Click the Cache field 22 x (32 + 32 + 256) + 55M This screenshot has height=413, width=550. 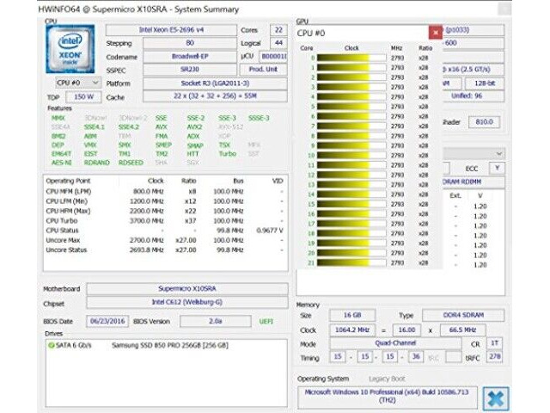tap(215, 96)
